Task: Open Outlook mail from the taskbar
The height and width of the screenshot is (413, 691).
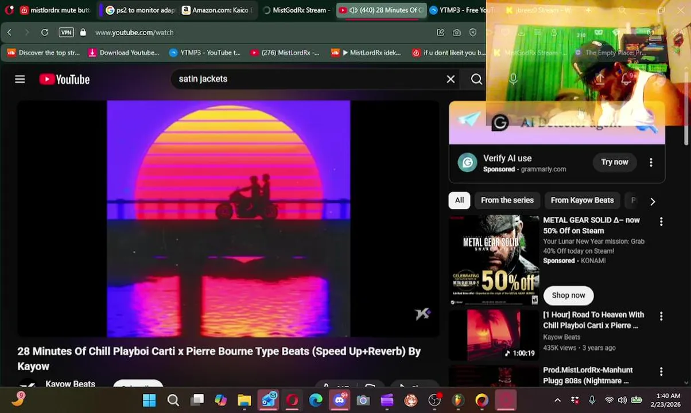Action: click(x=268, y=400)
